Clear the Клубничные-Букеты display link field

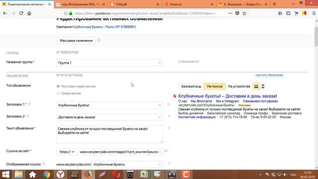[x=159, y=165]
